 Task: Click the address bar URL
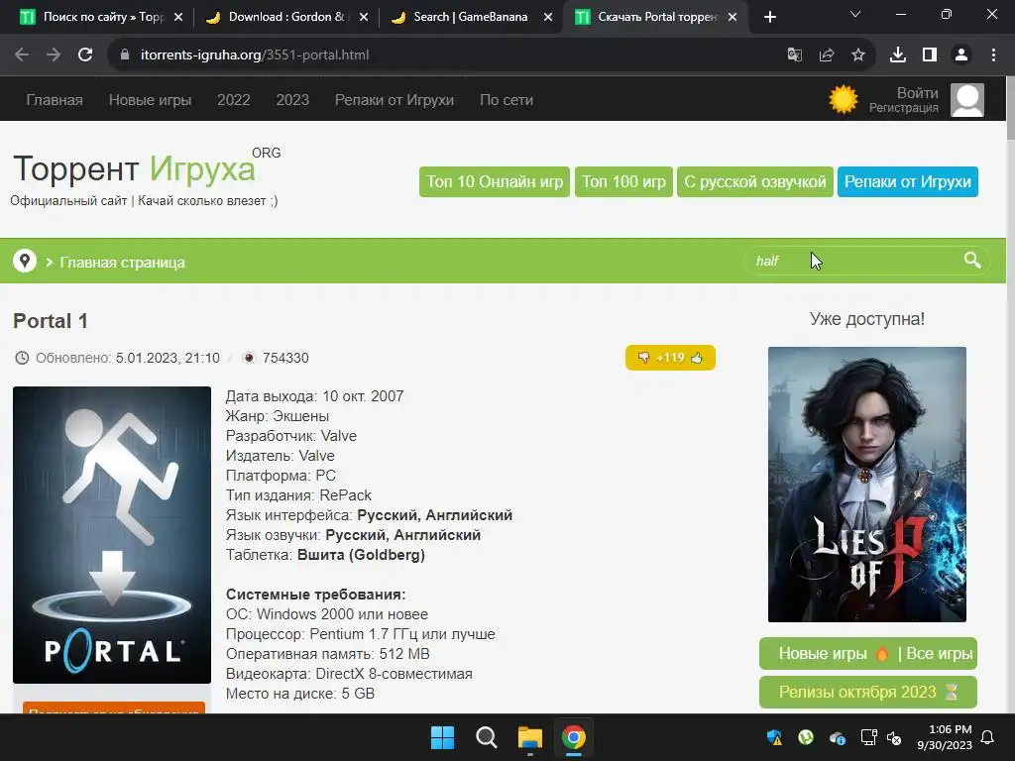pyautogui.click(x=255, y=55)
